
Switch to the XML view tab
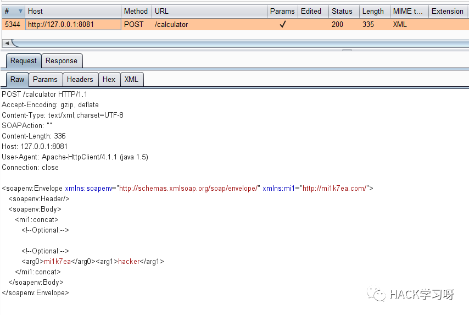point(131,79)
